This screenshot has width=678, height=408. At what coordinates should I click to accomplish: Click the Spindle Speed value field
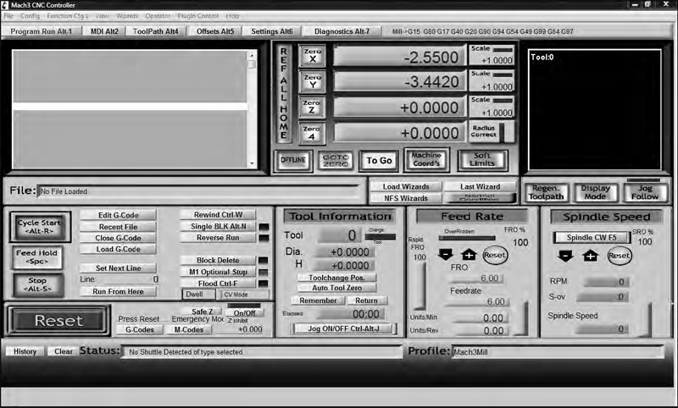(x=602, y=329)
